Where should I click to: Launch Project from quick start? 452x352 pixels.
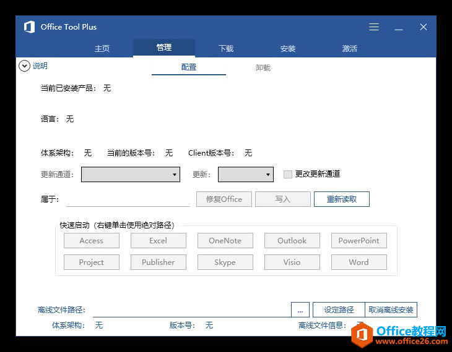[92, 262]
